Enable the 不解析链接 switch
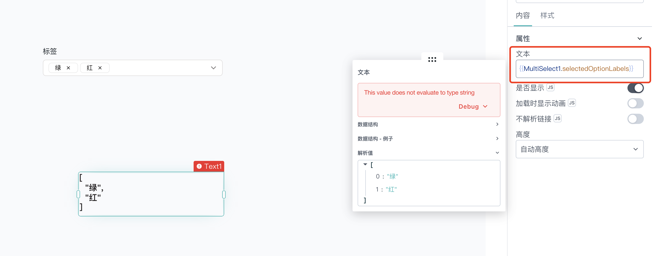The width and height of the screenshot is (654, 256). coord(635,119)
